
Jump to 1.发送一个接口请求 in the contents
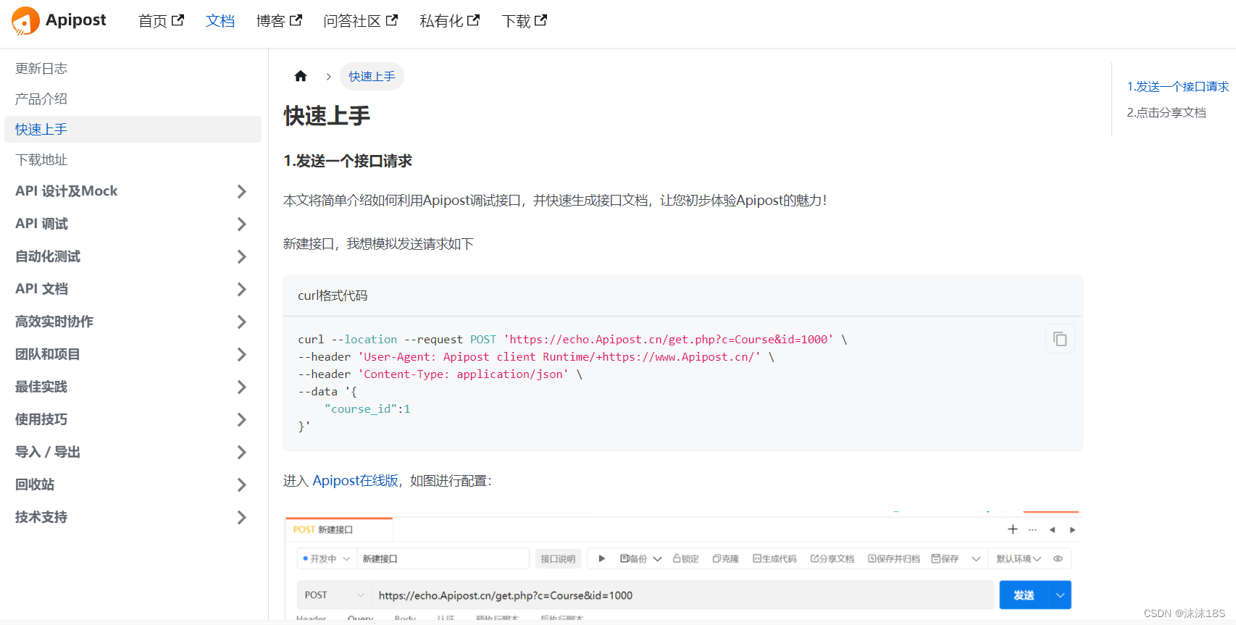coord(1177,86)
